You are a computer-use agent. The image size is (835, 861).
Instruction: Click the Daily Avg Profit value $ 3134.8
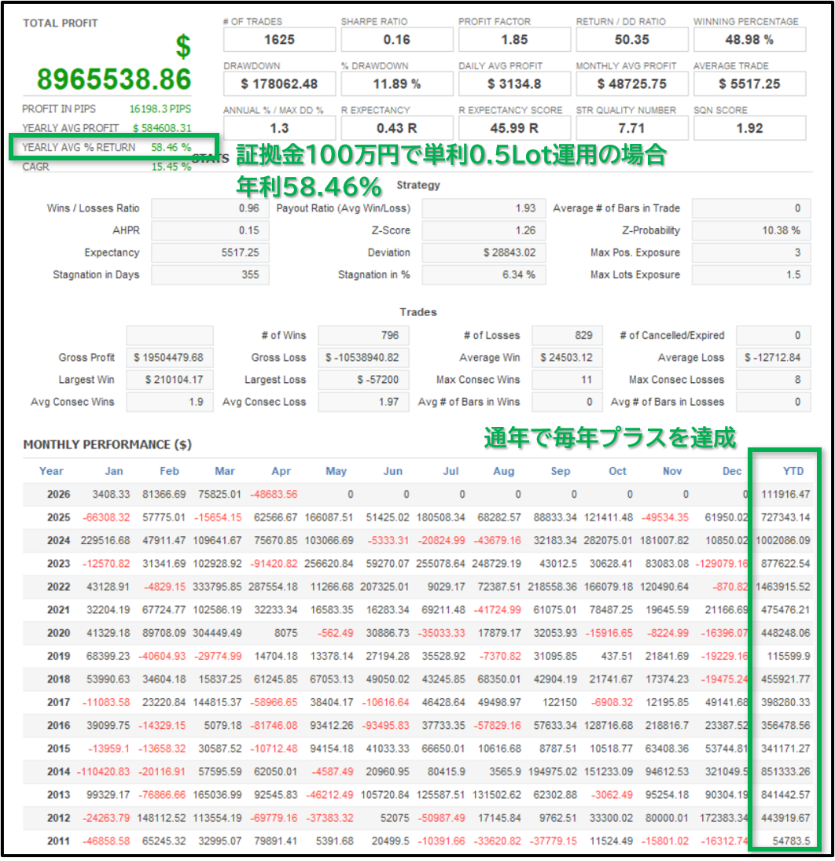tap(514, 84)
